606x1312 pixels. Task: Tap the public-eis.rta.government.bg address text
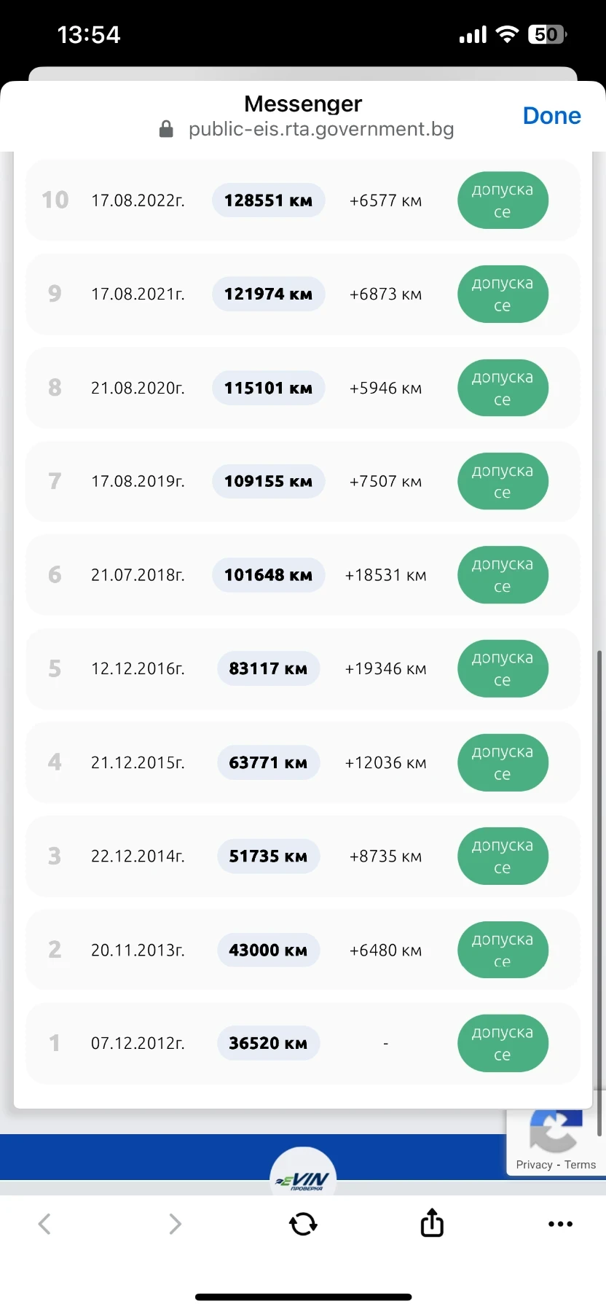coord(321,129)
